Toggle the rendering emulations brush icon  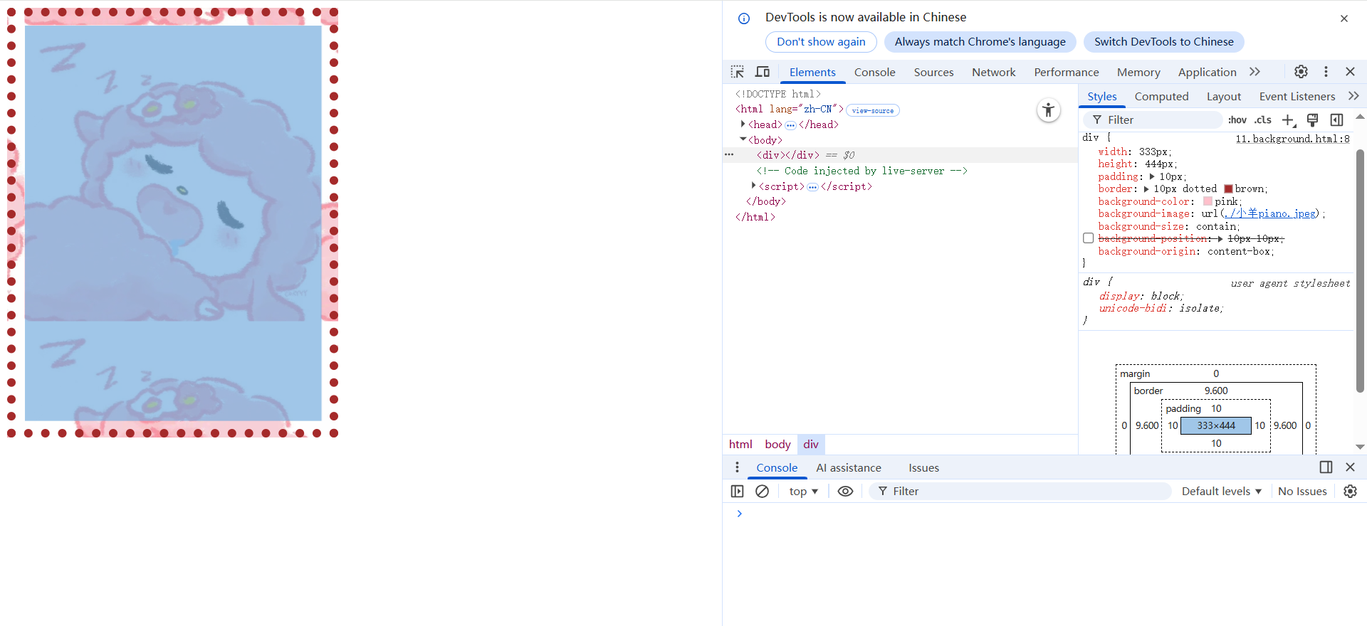click(1312, 120)
